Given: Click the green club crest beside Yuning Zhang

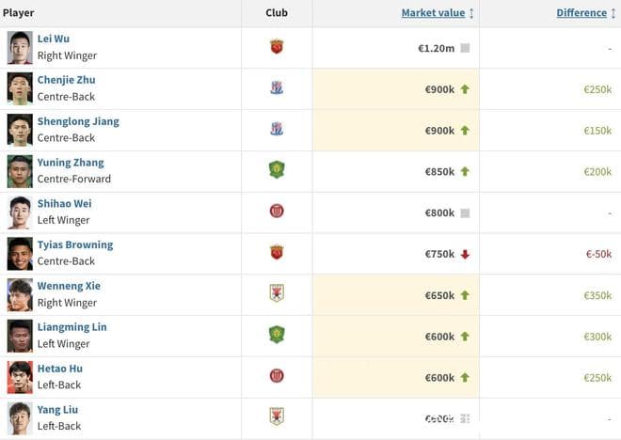Looking at the screenshot, I should (x=277, y=170).
